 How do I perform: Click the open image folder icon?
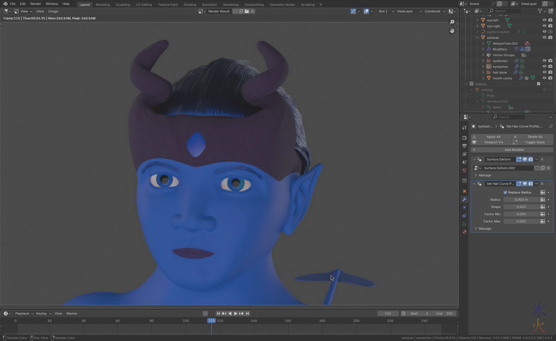[247, 11]
